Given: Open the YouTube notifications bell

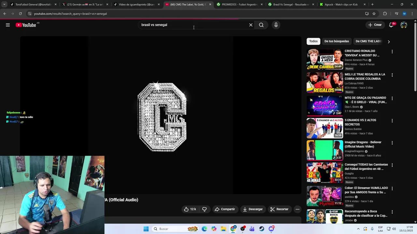Looking at the screenshot, I should pos(392,25).
